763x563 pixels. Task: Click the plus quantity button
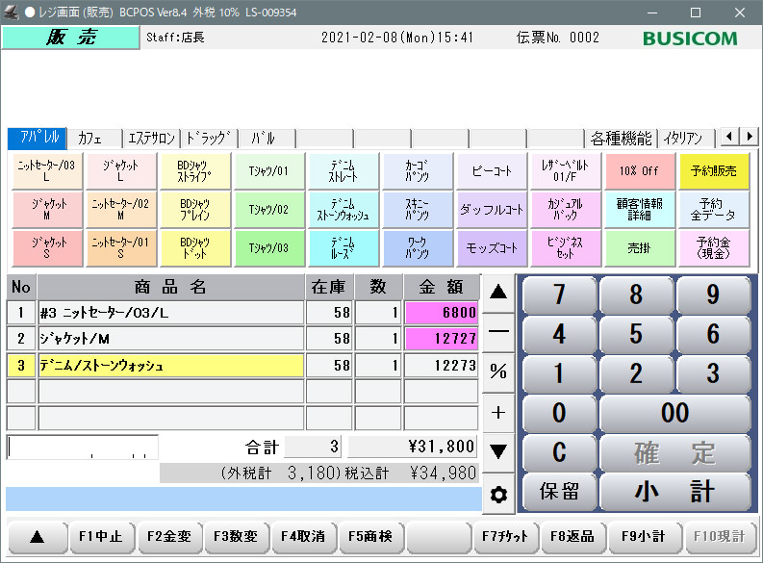[498, 412]
